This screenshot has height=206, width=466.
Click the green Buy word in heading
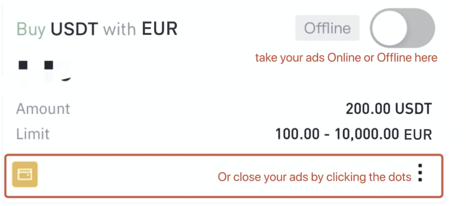coord(31,29)
